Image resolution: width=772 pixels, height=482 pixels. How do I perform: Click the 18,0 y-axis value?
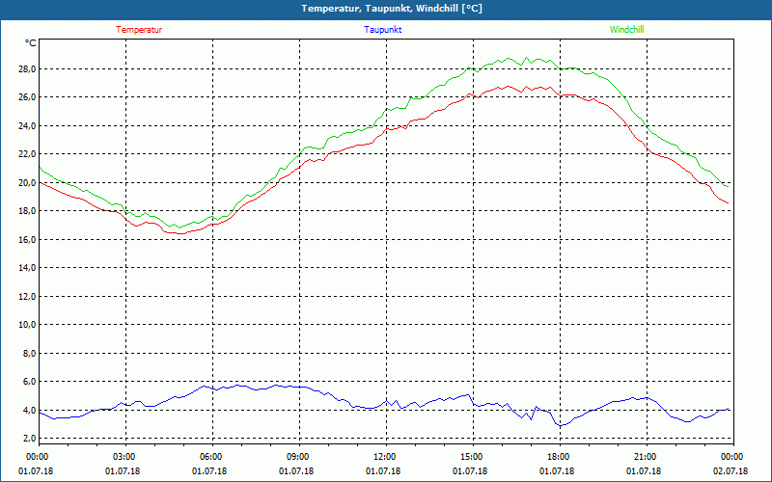coord(28,211)
